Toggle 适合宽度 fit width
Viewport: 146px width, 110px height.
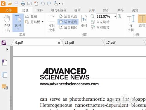pyautogui.click(x=68, y=22)
